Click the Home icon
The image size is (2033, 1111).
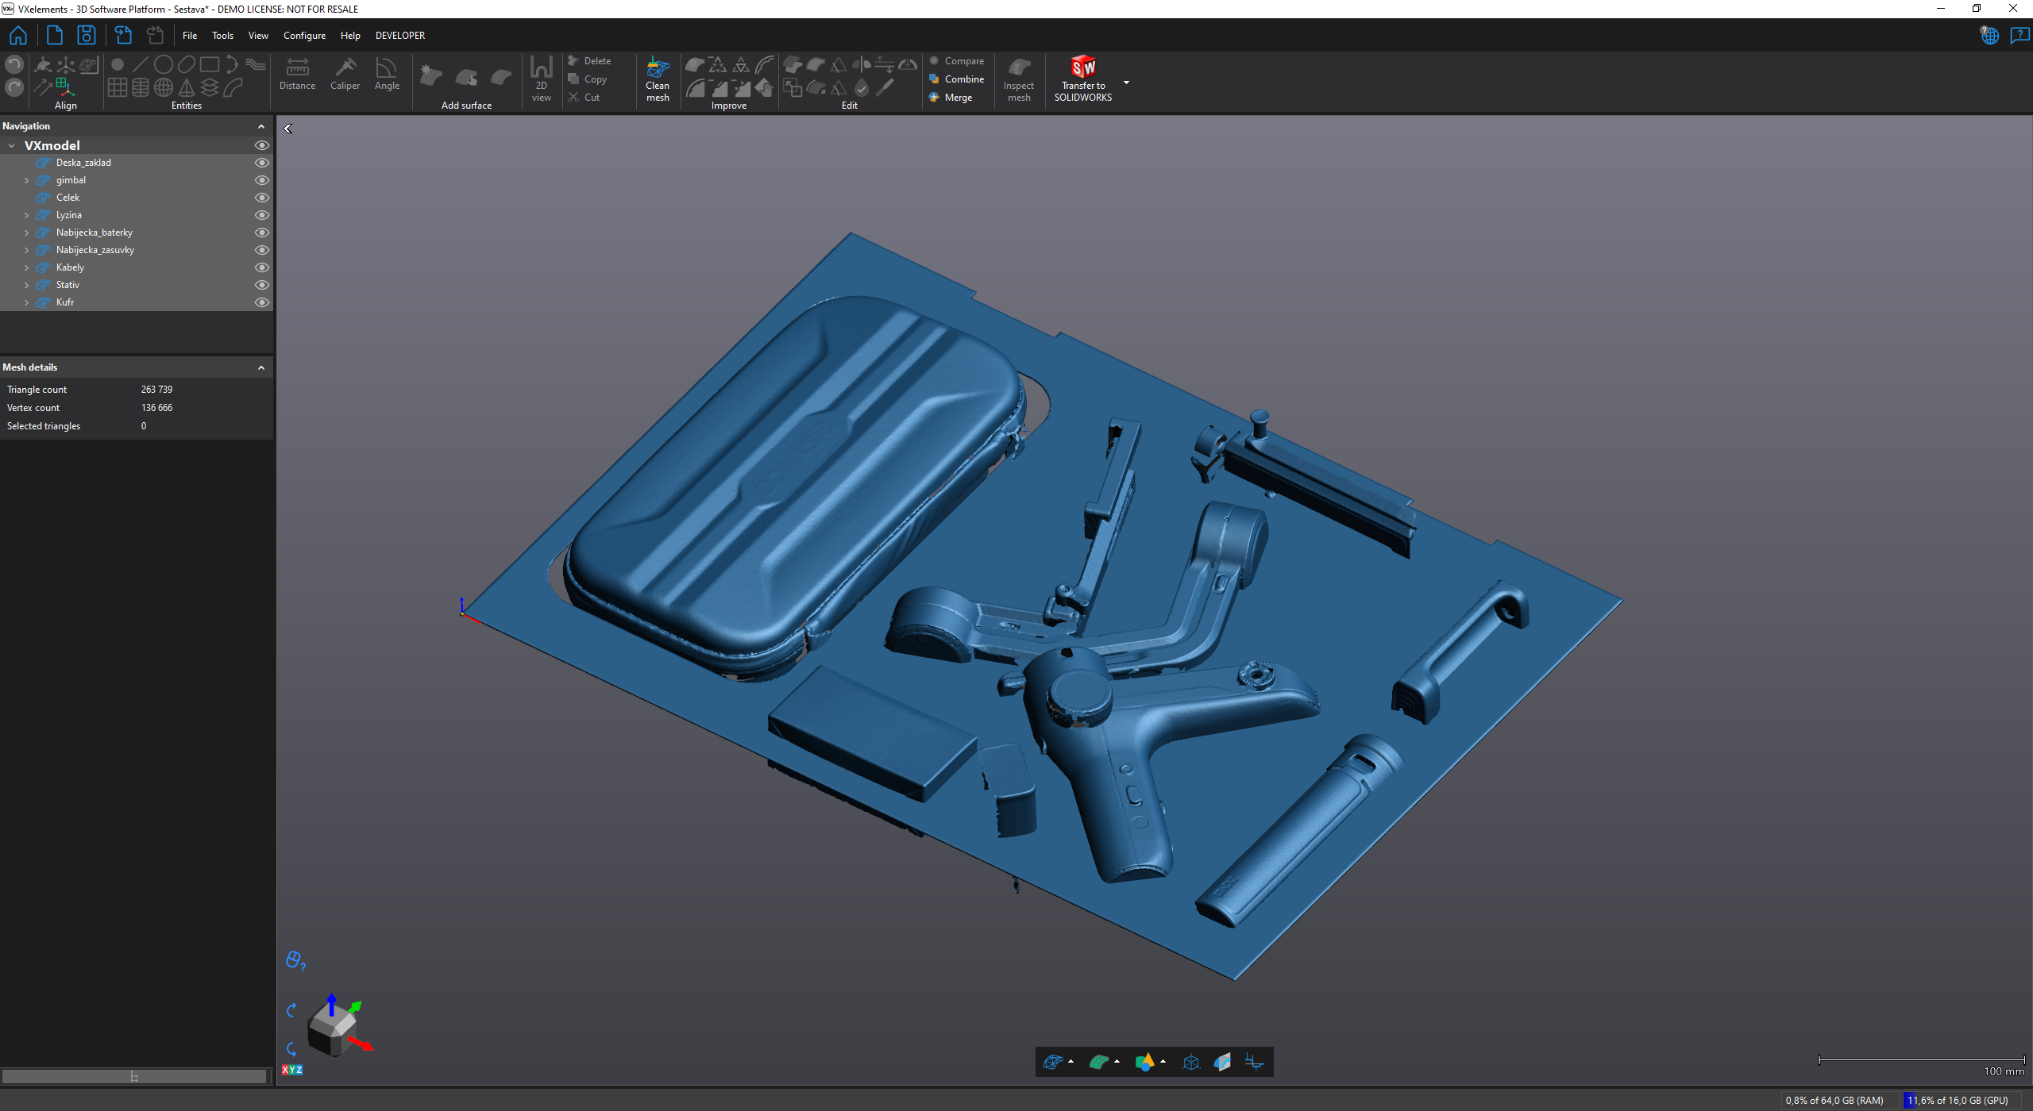pos(18,35)
